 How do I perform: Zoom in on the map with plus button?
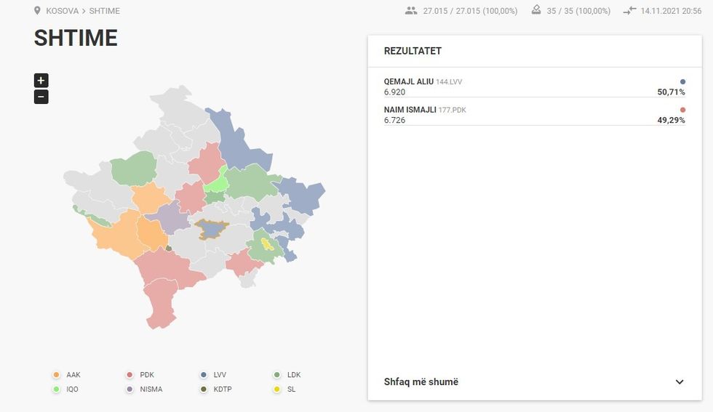(x=41, y=81)
